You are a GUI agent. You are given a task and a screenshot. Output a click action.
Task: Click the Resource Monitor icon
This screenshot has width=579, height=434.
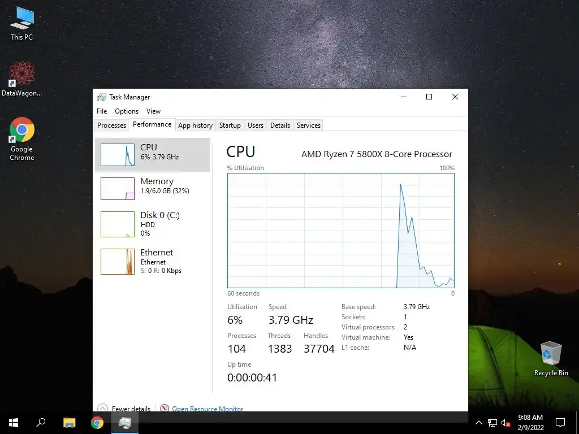(165, 409)
